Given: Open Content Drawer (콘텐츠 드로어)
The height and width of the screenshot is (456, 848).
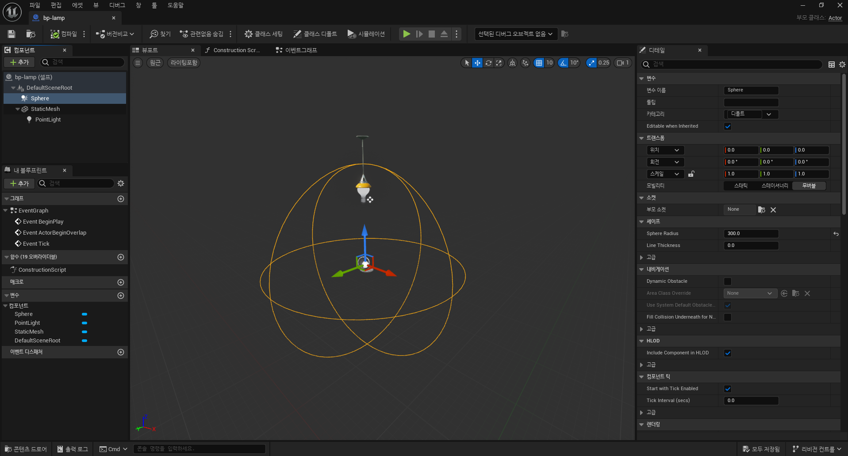Looking at the screenshot, I should (x=26, y=449).
